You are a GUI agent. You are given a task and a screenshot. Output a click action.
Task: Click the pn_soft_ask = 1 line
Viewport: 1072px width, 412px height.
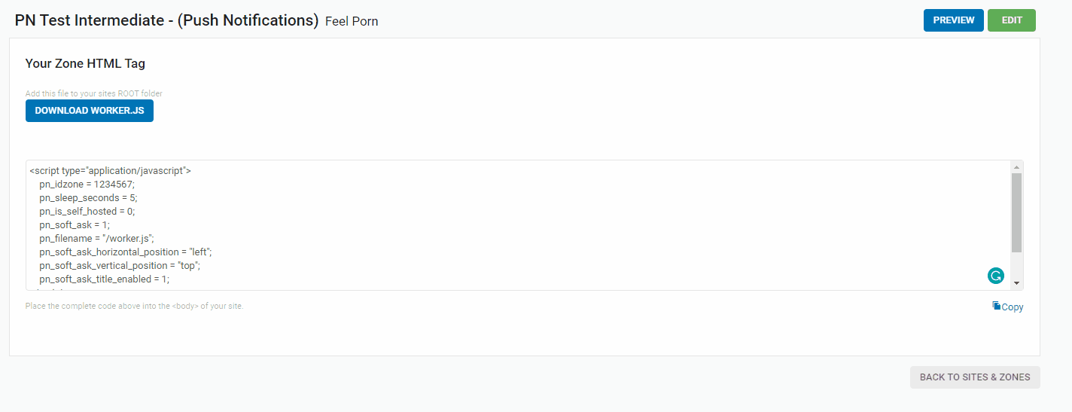point(75,225)
